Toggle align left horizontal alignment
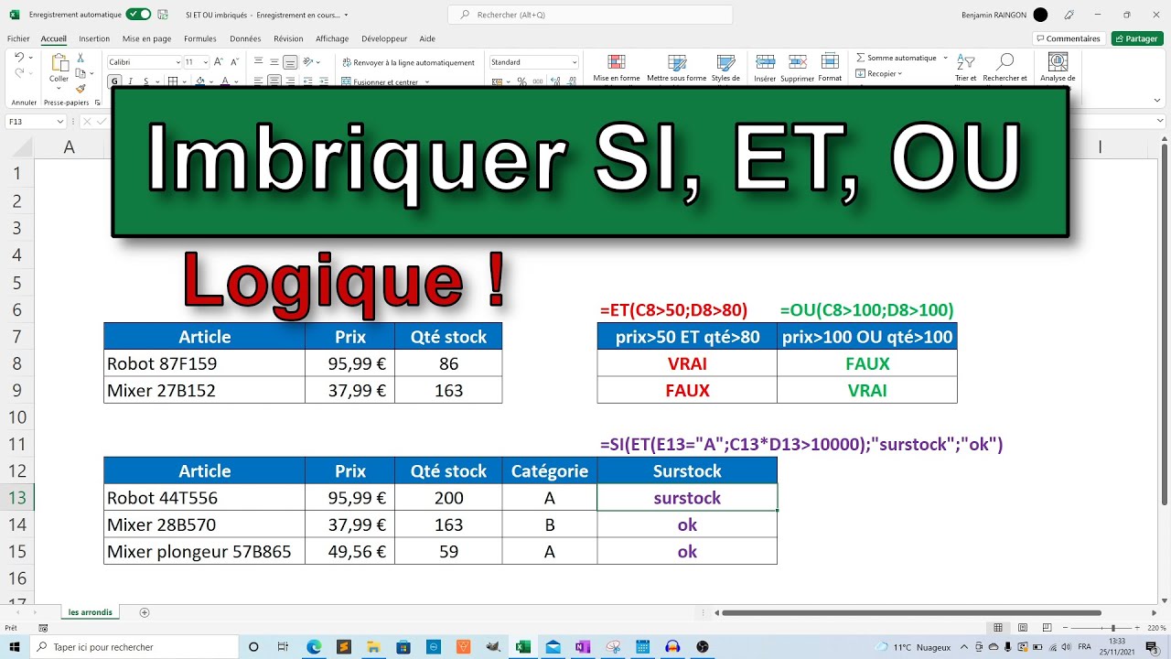 [259, 81]
